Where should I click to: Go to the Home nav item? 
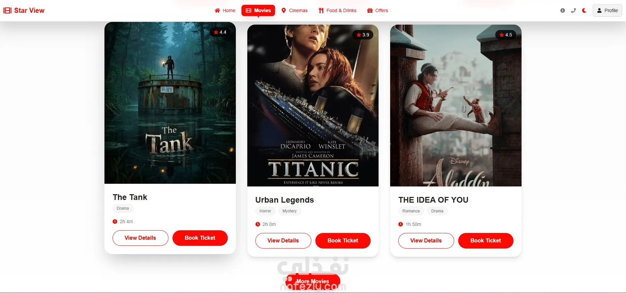225,10
